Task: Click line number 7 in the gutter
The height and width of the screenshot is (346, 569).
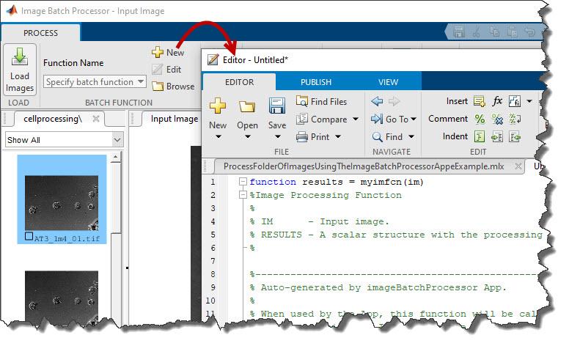Action: pyautogui.click(x=213, y=261)
